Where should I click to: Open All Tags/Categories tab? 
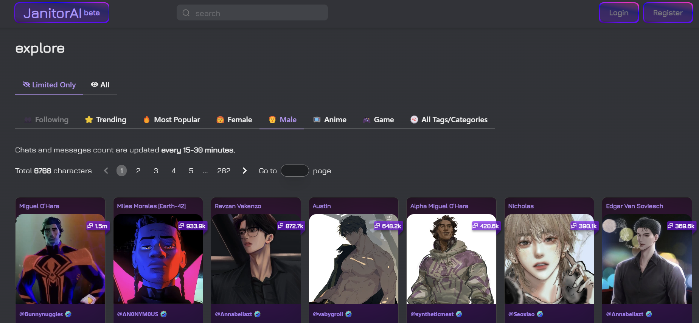(x=449, y=120)
